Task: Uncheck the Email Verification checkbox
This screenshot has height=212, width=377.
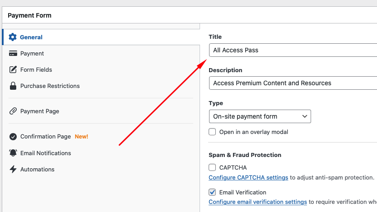Action: [212, 192]
